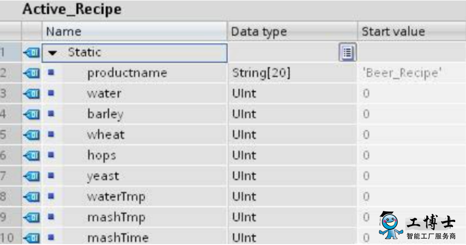466x245 pixels.
Task: Click the data block icon for productname row
Action: [x=31, y=73]
